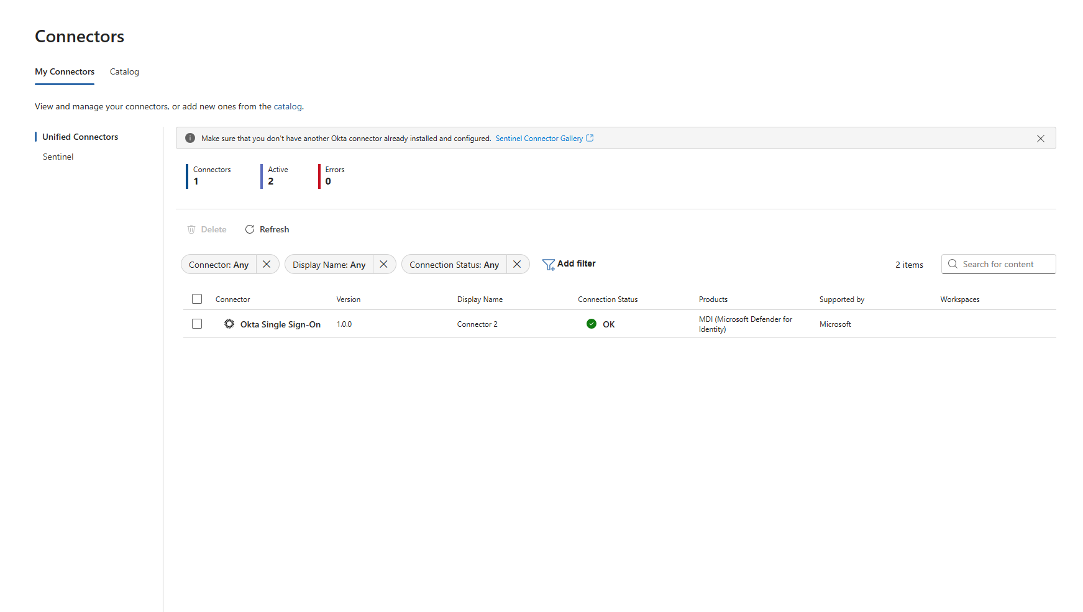Check the Okta Single Sign-On row checkbox
The image size is (1083, 612).
tap(197, 324)
